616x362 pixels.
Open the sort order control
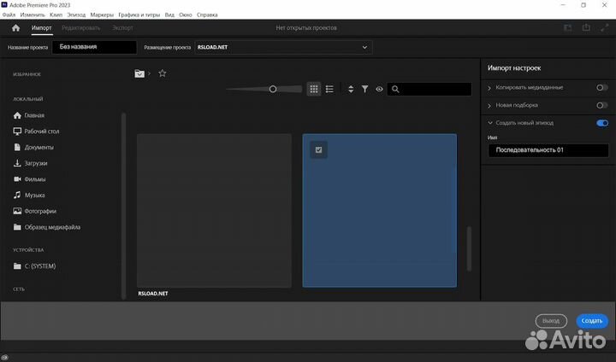tap(351, 89)
